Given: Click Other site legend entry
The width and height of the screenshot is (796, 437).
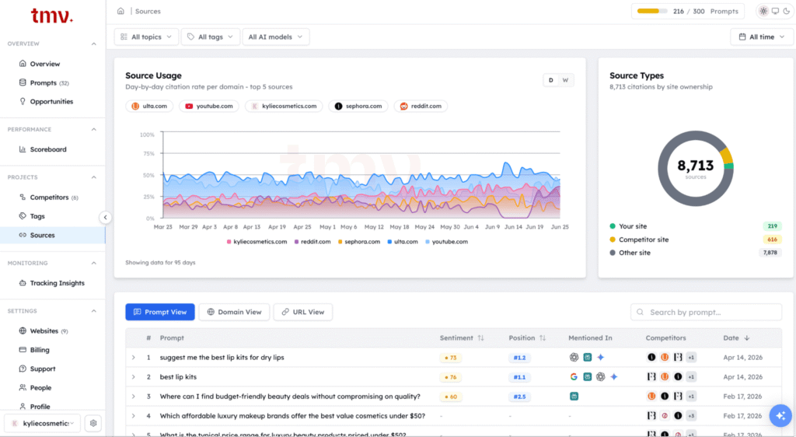Looking at the screenshot, I should 630,253.
